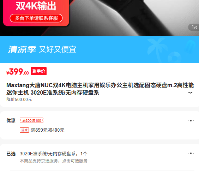Tap the 降价500.00元 price drop note
The width and height of the screenshot is (199, 173).
coord(19,100)
